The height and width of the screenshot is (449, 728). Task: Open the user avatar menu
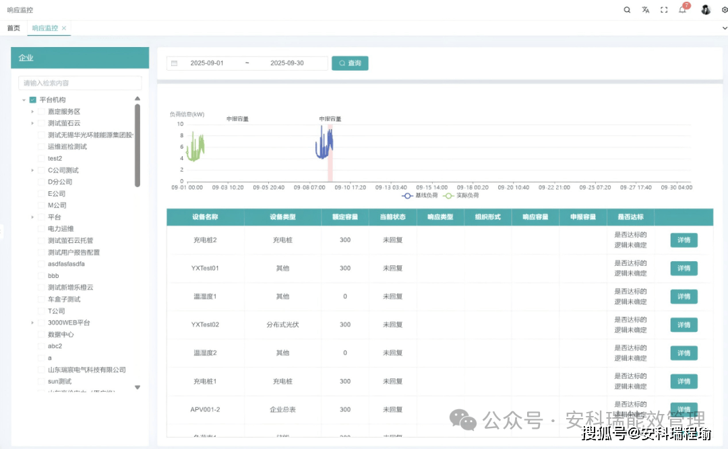pyautogui.click(x=706, y=10)
